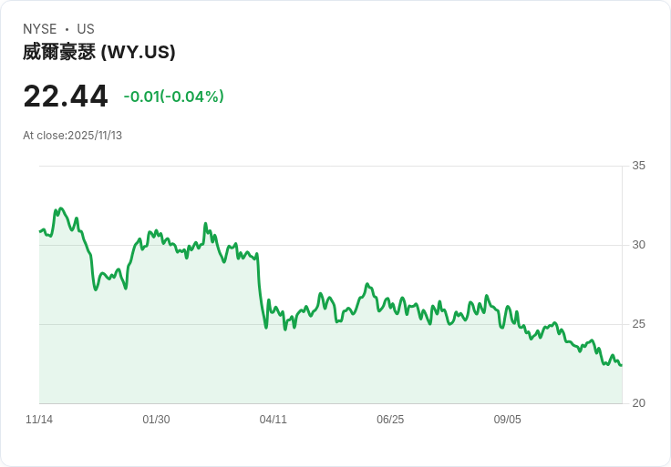This screenshot has height=467, width=671.
Task: Select the 01/30 date on x-axis
Action: pos(156,420)
